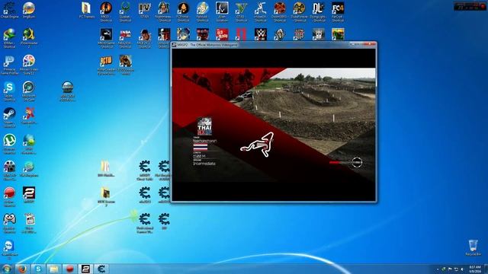Open the MXGP cheat table file
488x274 pixels.
pyautogui.click(x=144, y=170)
